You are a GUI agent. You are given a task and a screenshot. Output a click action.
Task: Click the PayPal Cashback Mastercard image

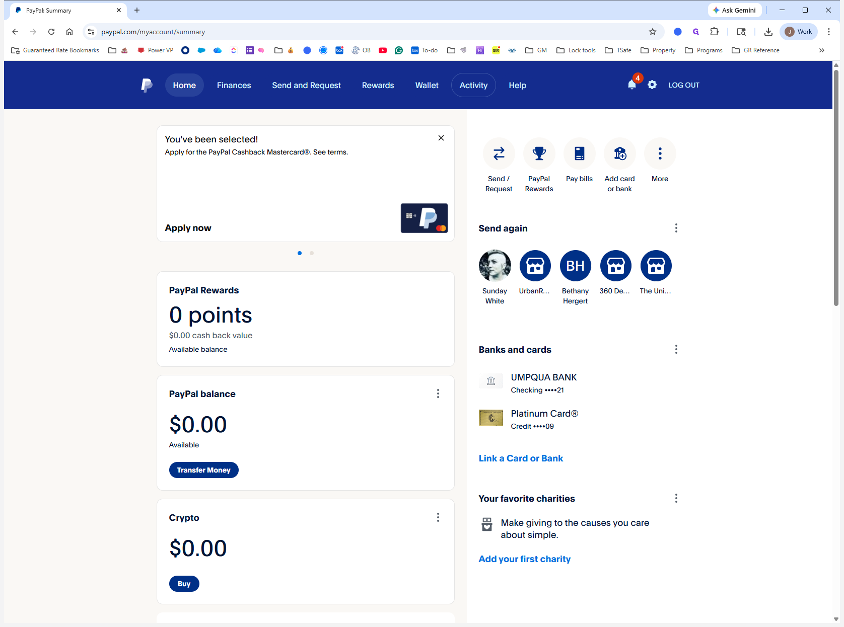[424, 218]
